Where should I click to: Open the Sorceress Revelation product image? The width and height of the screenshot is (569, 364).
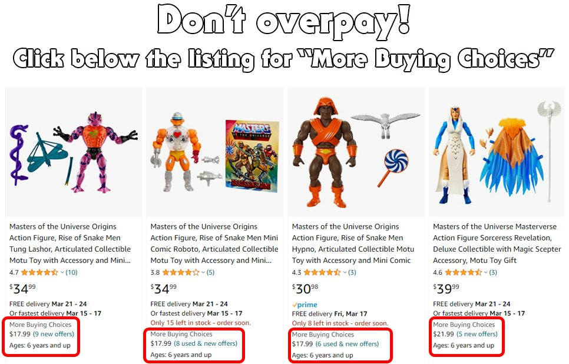point(497,152)
